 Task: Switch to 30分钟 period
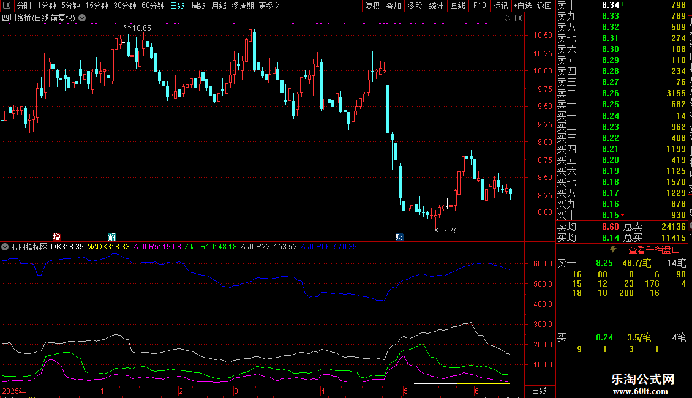pos(125,6)
